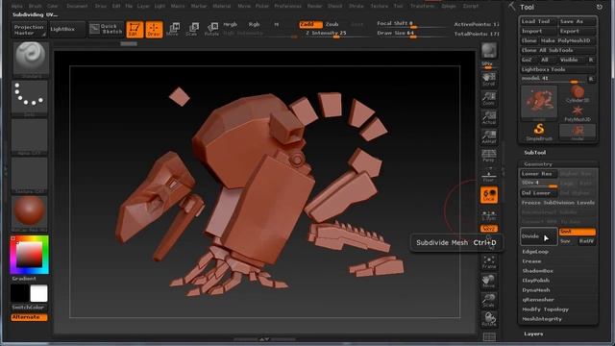Click the Quick Sketch icon button

click(106, 29)
